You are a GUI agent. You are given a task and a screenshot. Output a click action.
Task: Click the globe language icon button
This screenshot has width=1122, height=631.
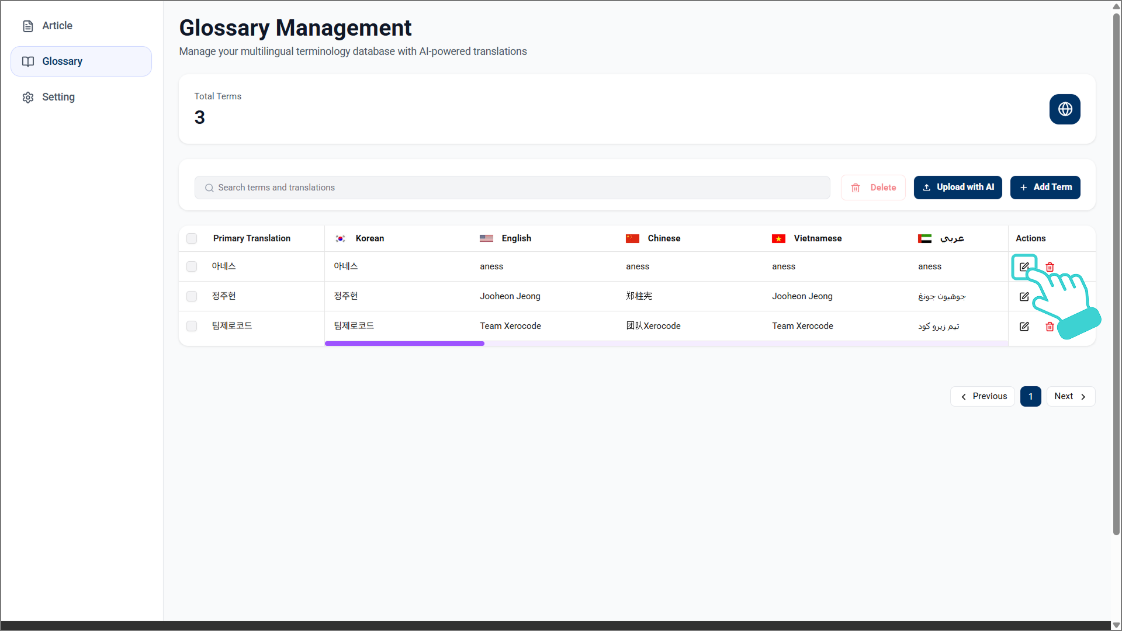point(1064,109)
